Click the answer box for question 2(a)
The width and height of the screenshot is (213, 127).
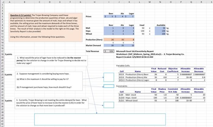pyautogui.click(x=109, y=77)
